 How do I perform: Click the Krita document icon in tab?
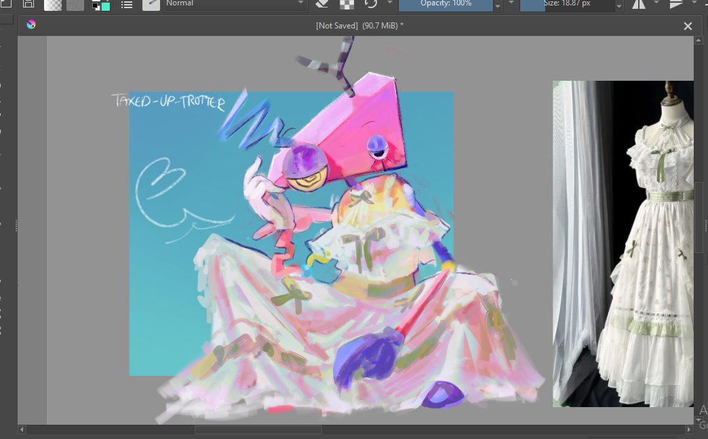pyautogui.click(x=31, y=25)
